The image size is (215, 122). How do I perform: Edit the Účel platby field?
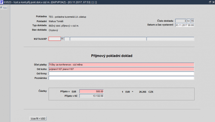pyautogui.click(x=121, y=65)
